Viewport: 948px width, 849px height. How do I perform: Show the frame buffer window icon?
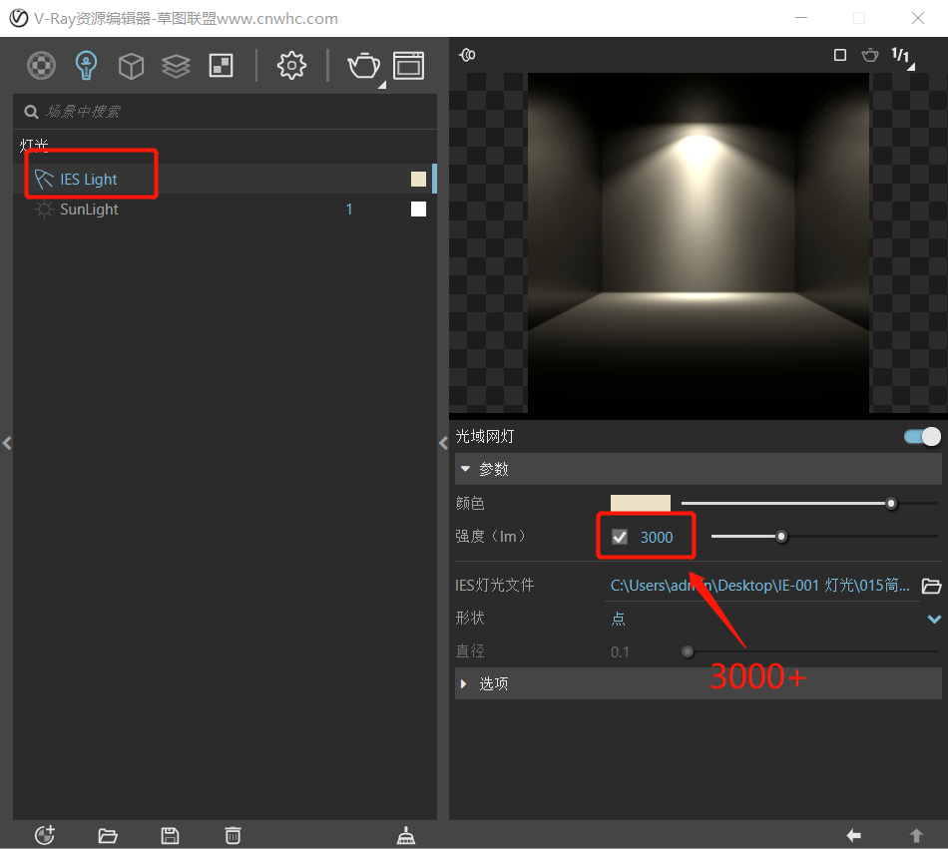(x=409, y=65)
